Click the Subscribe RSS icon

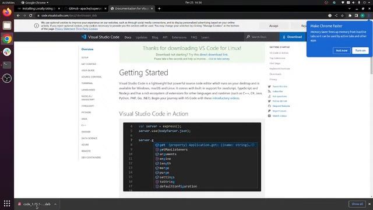[269, 92]
